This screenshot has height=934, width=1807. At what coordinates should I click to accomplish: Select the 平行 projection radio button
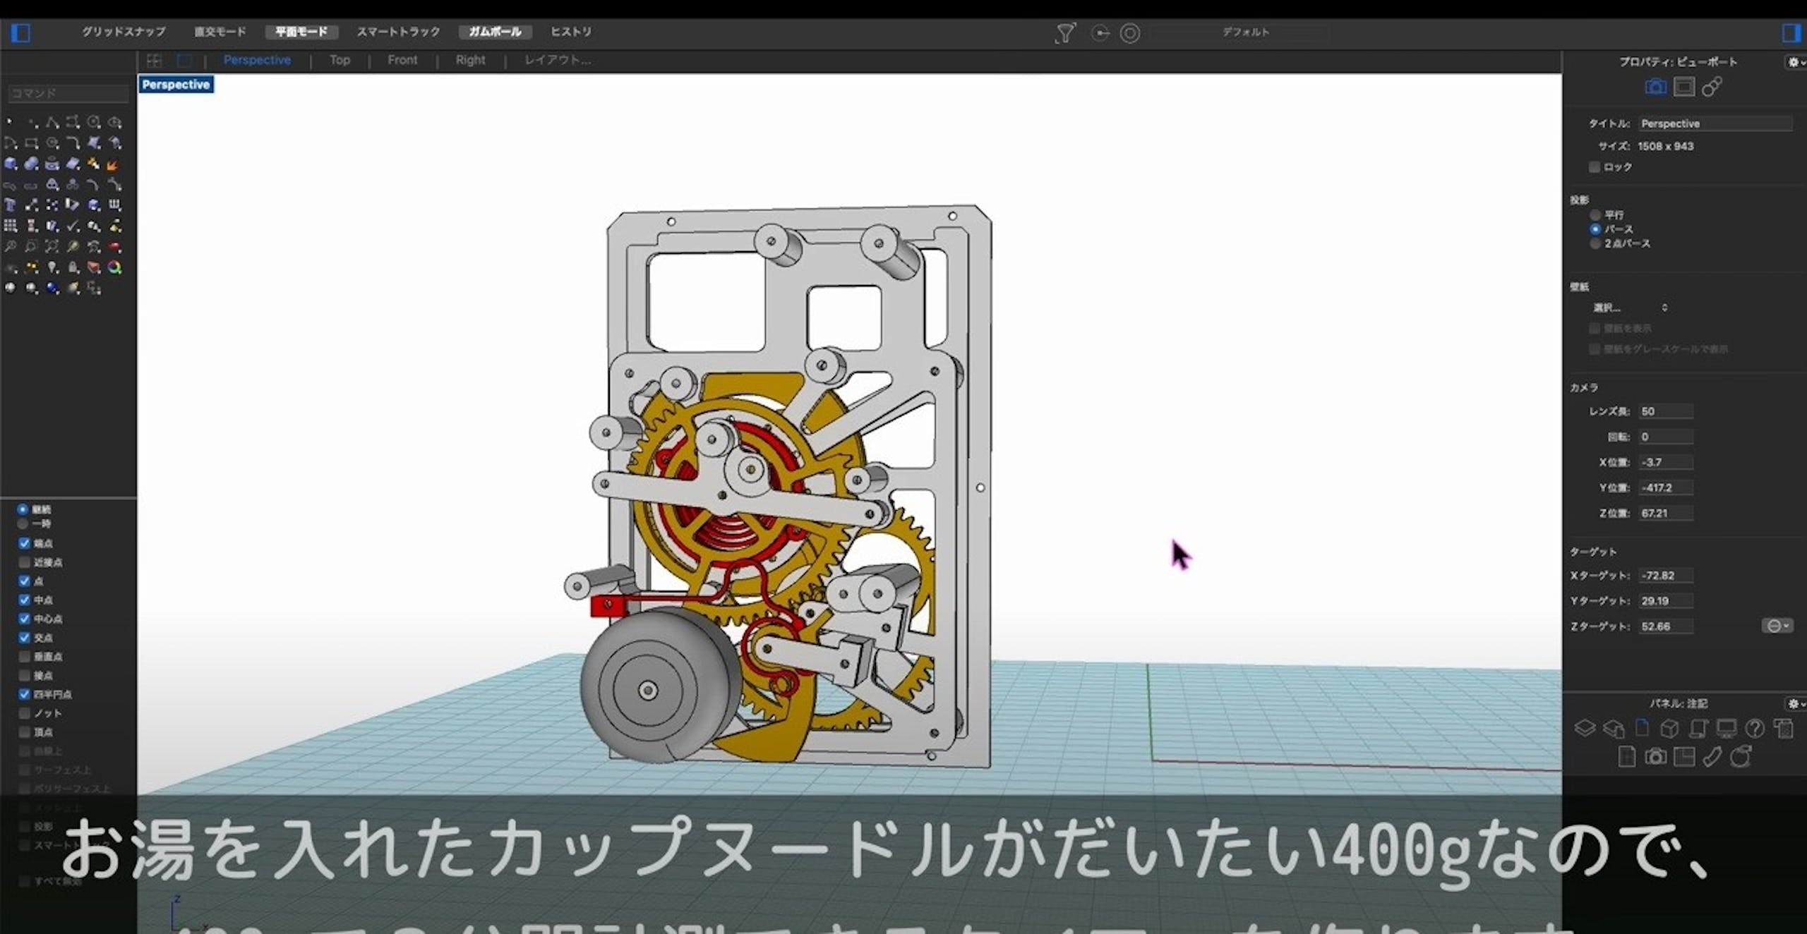coord(1595,214)
